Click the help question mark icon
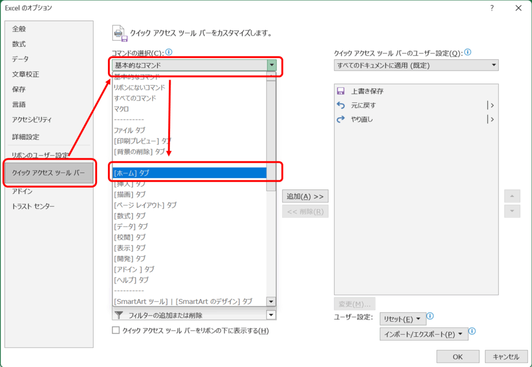 (x=491, y=8)
